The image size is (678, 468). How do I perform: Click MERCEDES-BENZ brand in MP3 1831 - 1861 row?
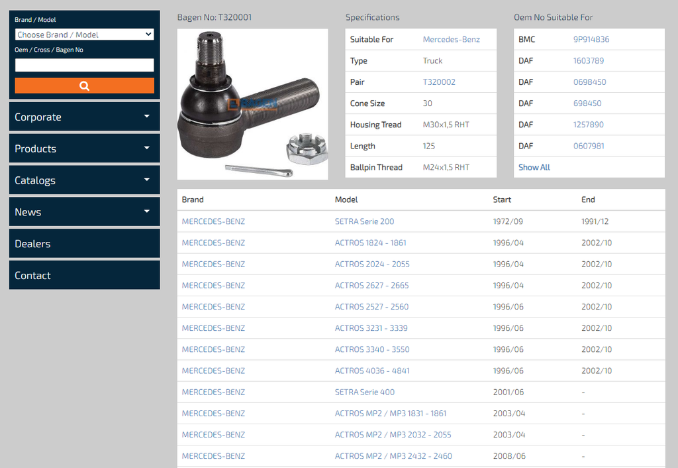[214, 413]
